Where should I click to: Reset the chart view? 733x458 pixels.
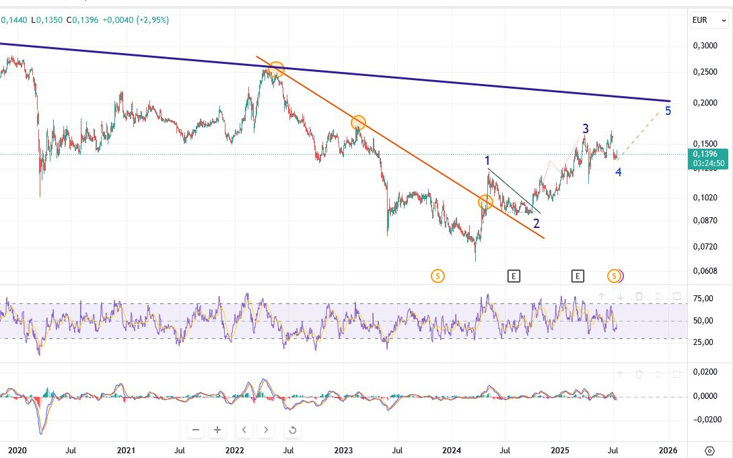coord(293,430)
